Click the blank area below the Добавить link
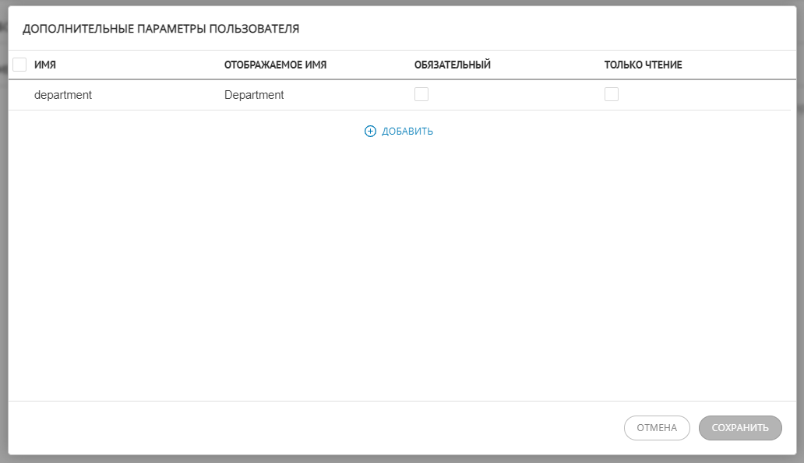The width and height of the screenshot is (804, 463). coord(399,265)
